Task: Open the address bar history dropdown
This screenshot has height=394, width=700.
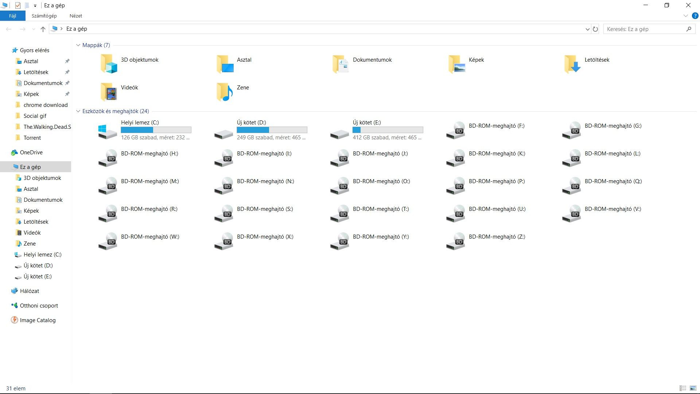Action: 587,29
